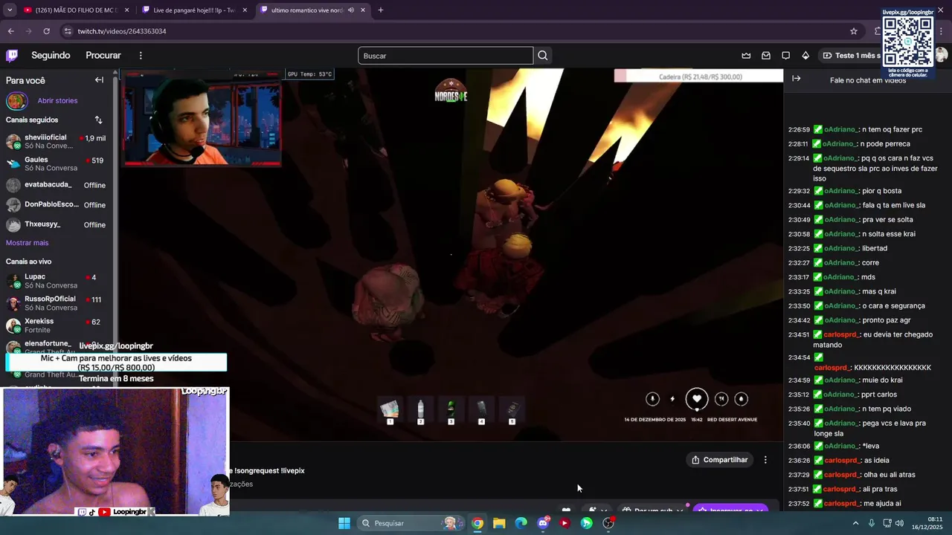The width and height of the screenshot is (952, 535).
Task: Mute the ultimo romantico tab audio icon
Action: coord(350,10)
